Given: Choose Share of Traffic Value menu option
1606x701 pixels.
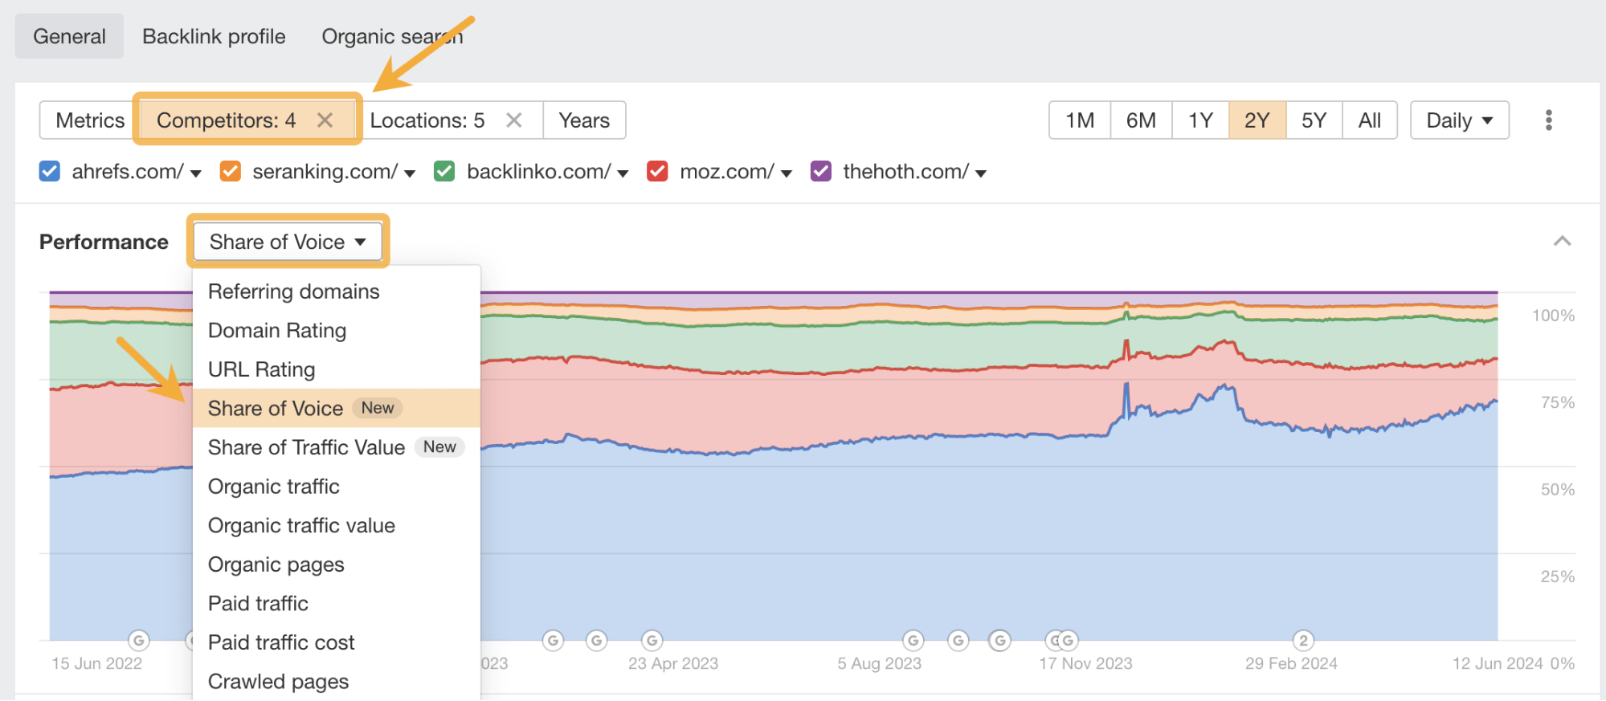Looking at the screenshot, I should pos(306,447).
